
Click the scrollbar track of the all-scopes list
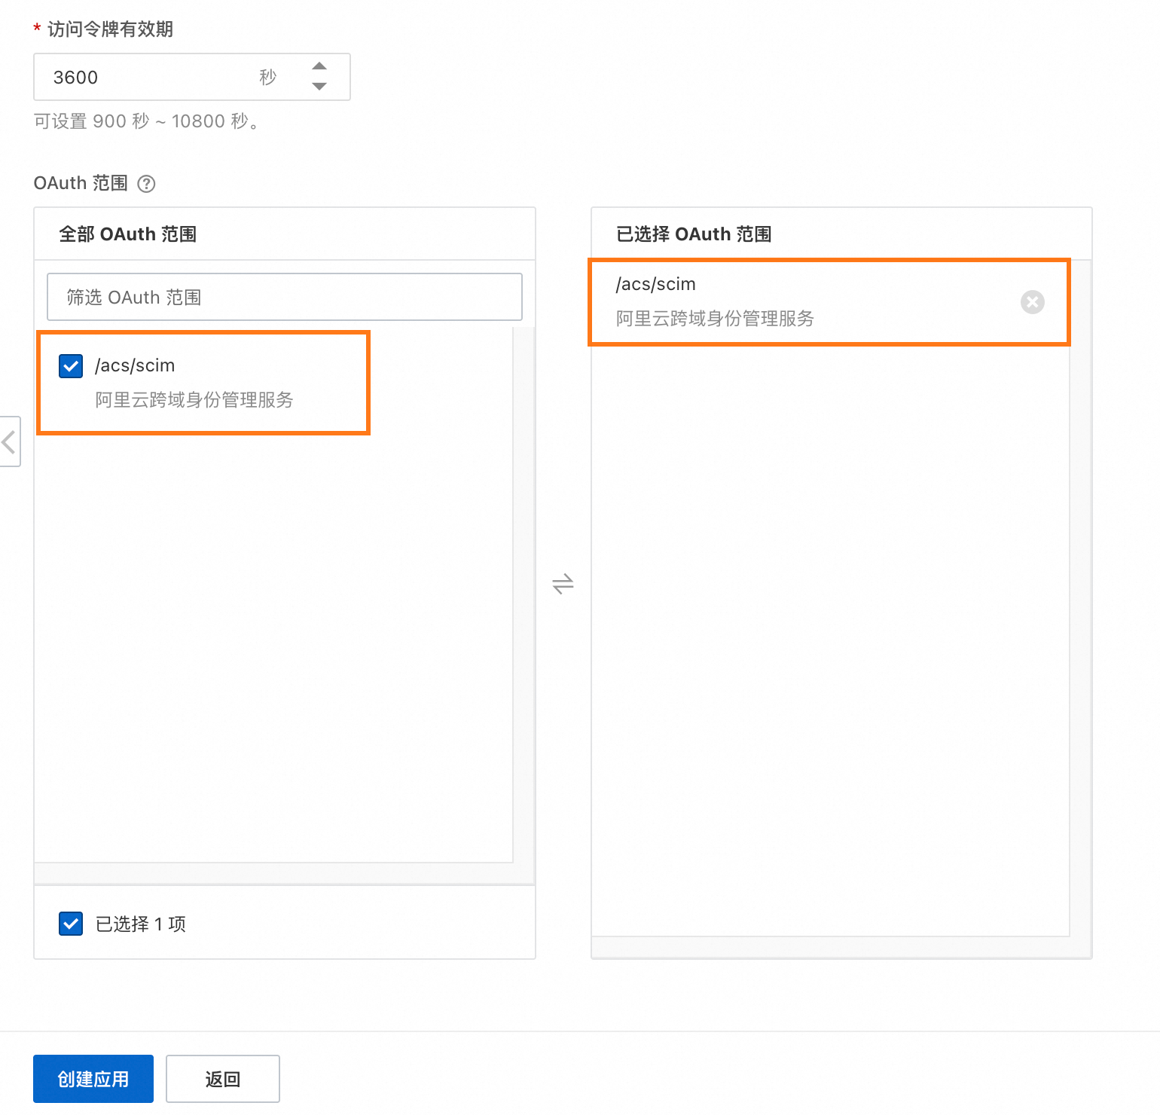click(524, 603)
